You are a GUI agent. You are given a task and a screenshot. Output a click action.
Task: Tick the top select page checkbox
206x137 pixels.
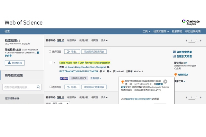click(x=50, y=51)
